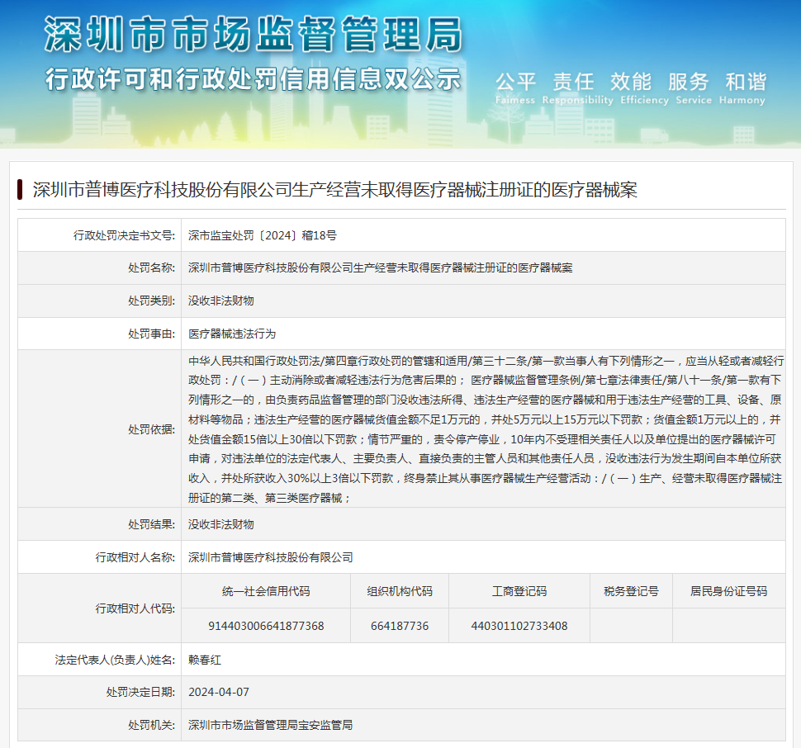The width and height of the screenshot is (801, 748).
Task: Click the 税务登记号 column header
Action: pos(632,591)
